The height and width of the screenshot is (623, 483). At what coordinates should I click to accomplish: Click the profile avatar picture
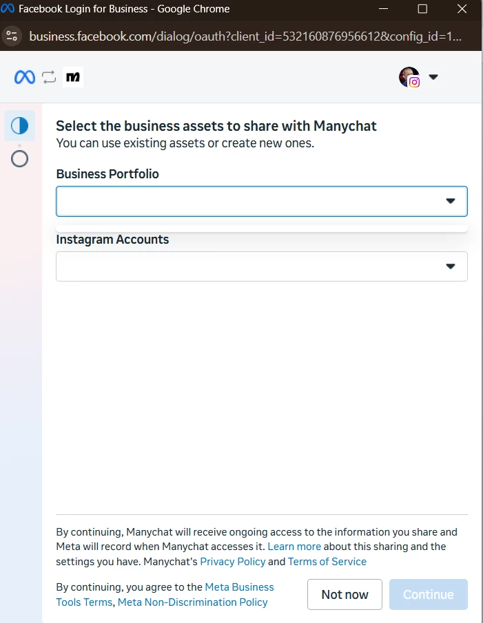click(x=409, y=77)
